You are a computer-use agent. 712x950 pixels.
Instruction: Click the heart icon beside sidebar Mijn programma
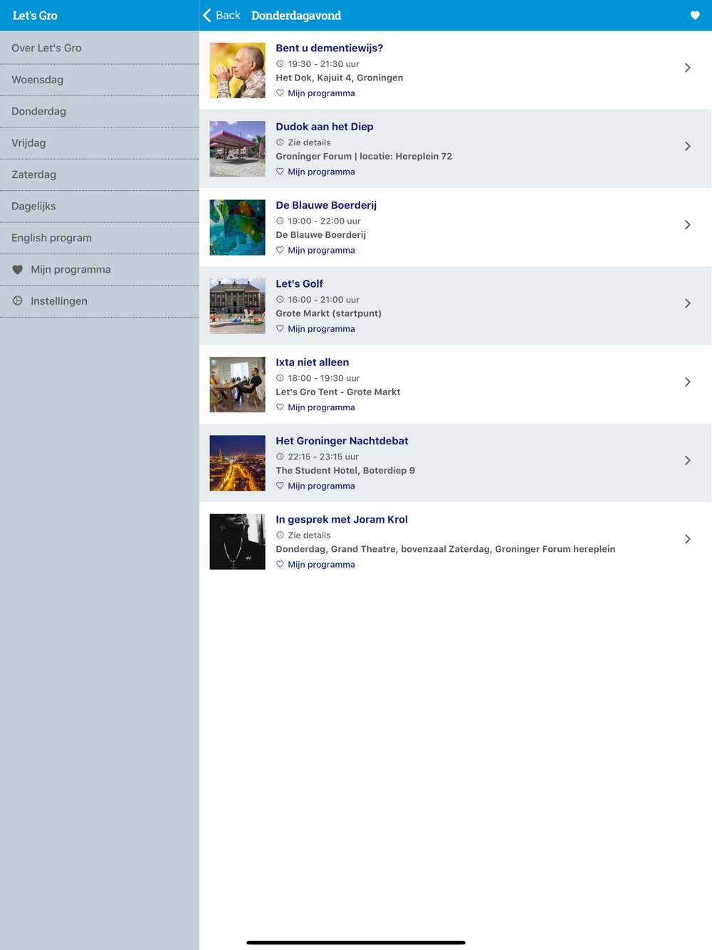pyautogui.click(x=18, y=270)
